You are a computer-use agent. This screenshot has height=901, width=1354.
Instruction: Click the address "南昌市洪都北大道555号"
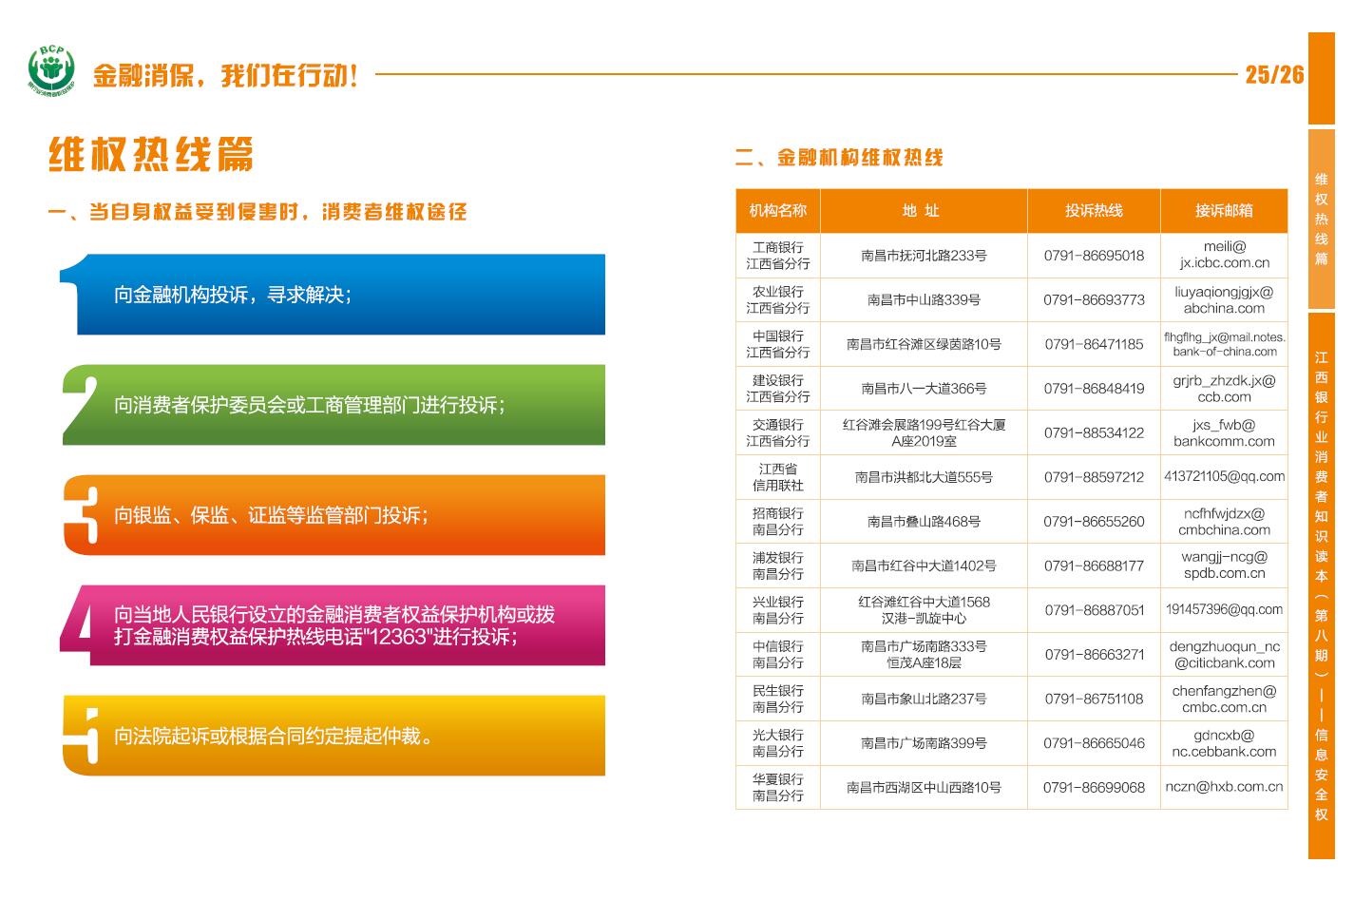tap(924, 477)
